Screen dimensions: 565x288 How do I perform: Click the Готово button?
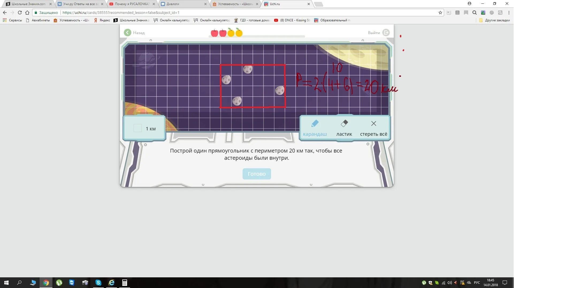tap(257, 174)
